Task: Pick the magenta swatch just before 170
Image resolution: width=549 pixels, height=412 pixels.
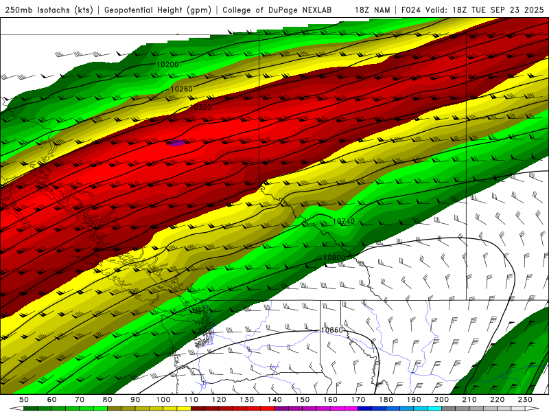Action: [x=351, y=408]
